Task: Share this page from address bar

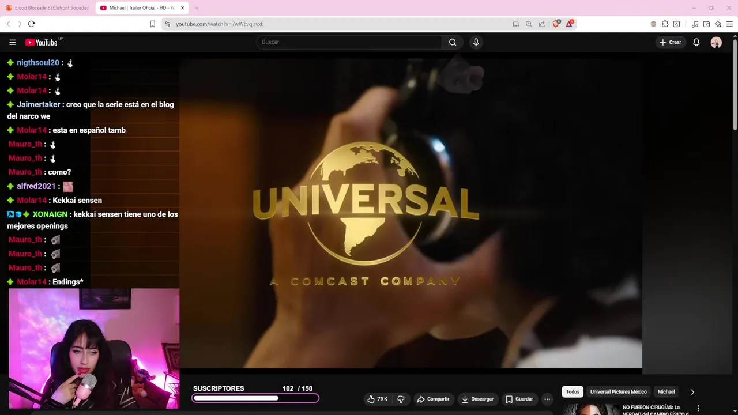Action: (x=542, y=24)
